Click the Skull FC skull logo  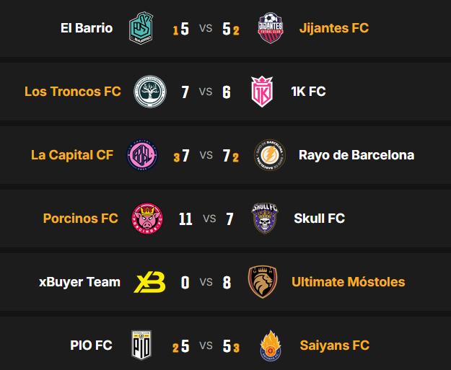point(266,219)
